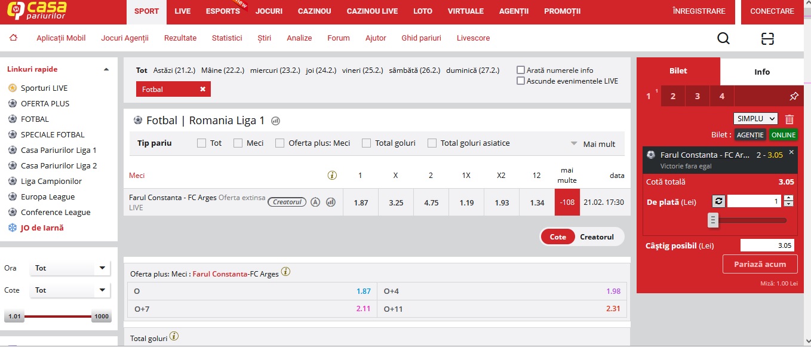Open the search magnifier icon
Viewport: 811px width, 347px height.
click(x=723, y=39)
